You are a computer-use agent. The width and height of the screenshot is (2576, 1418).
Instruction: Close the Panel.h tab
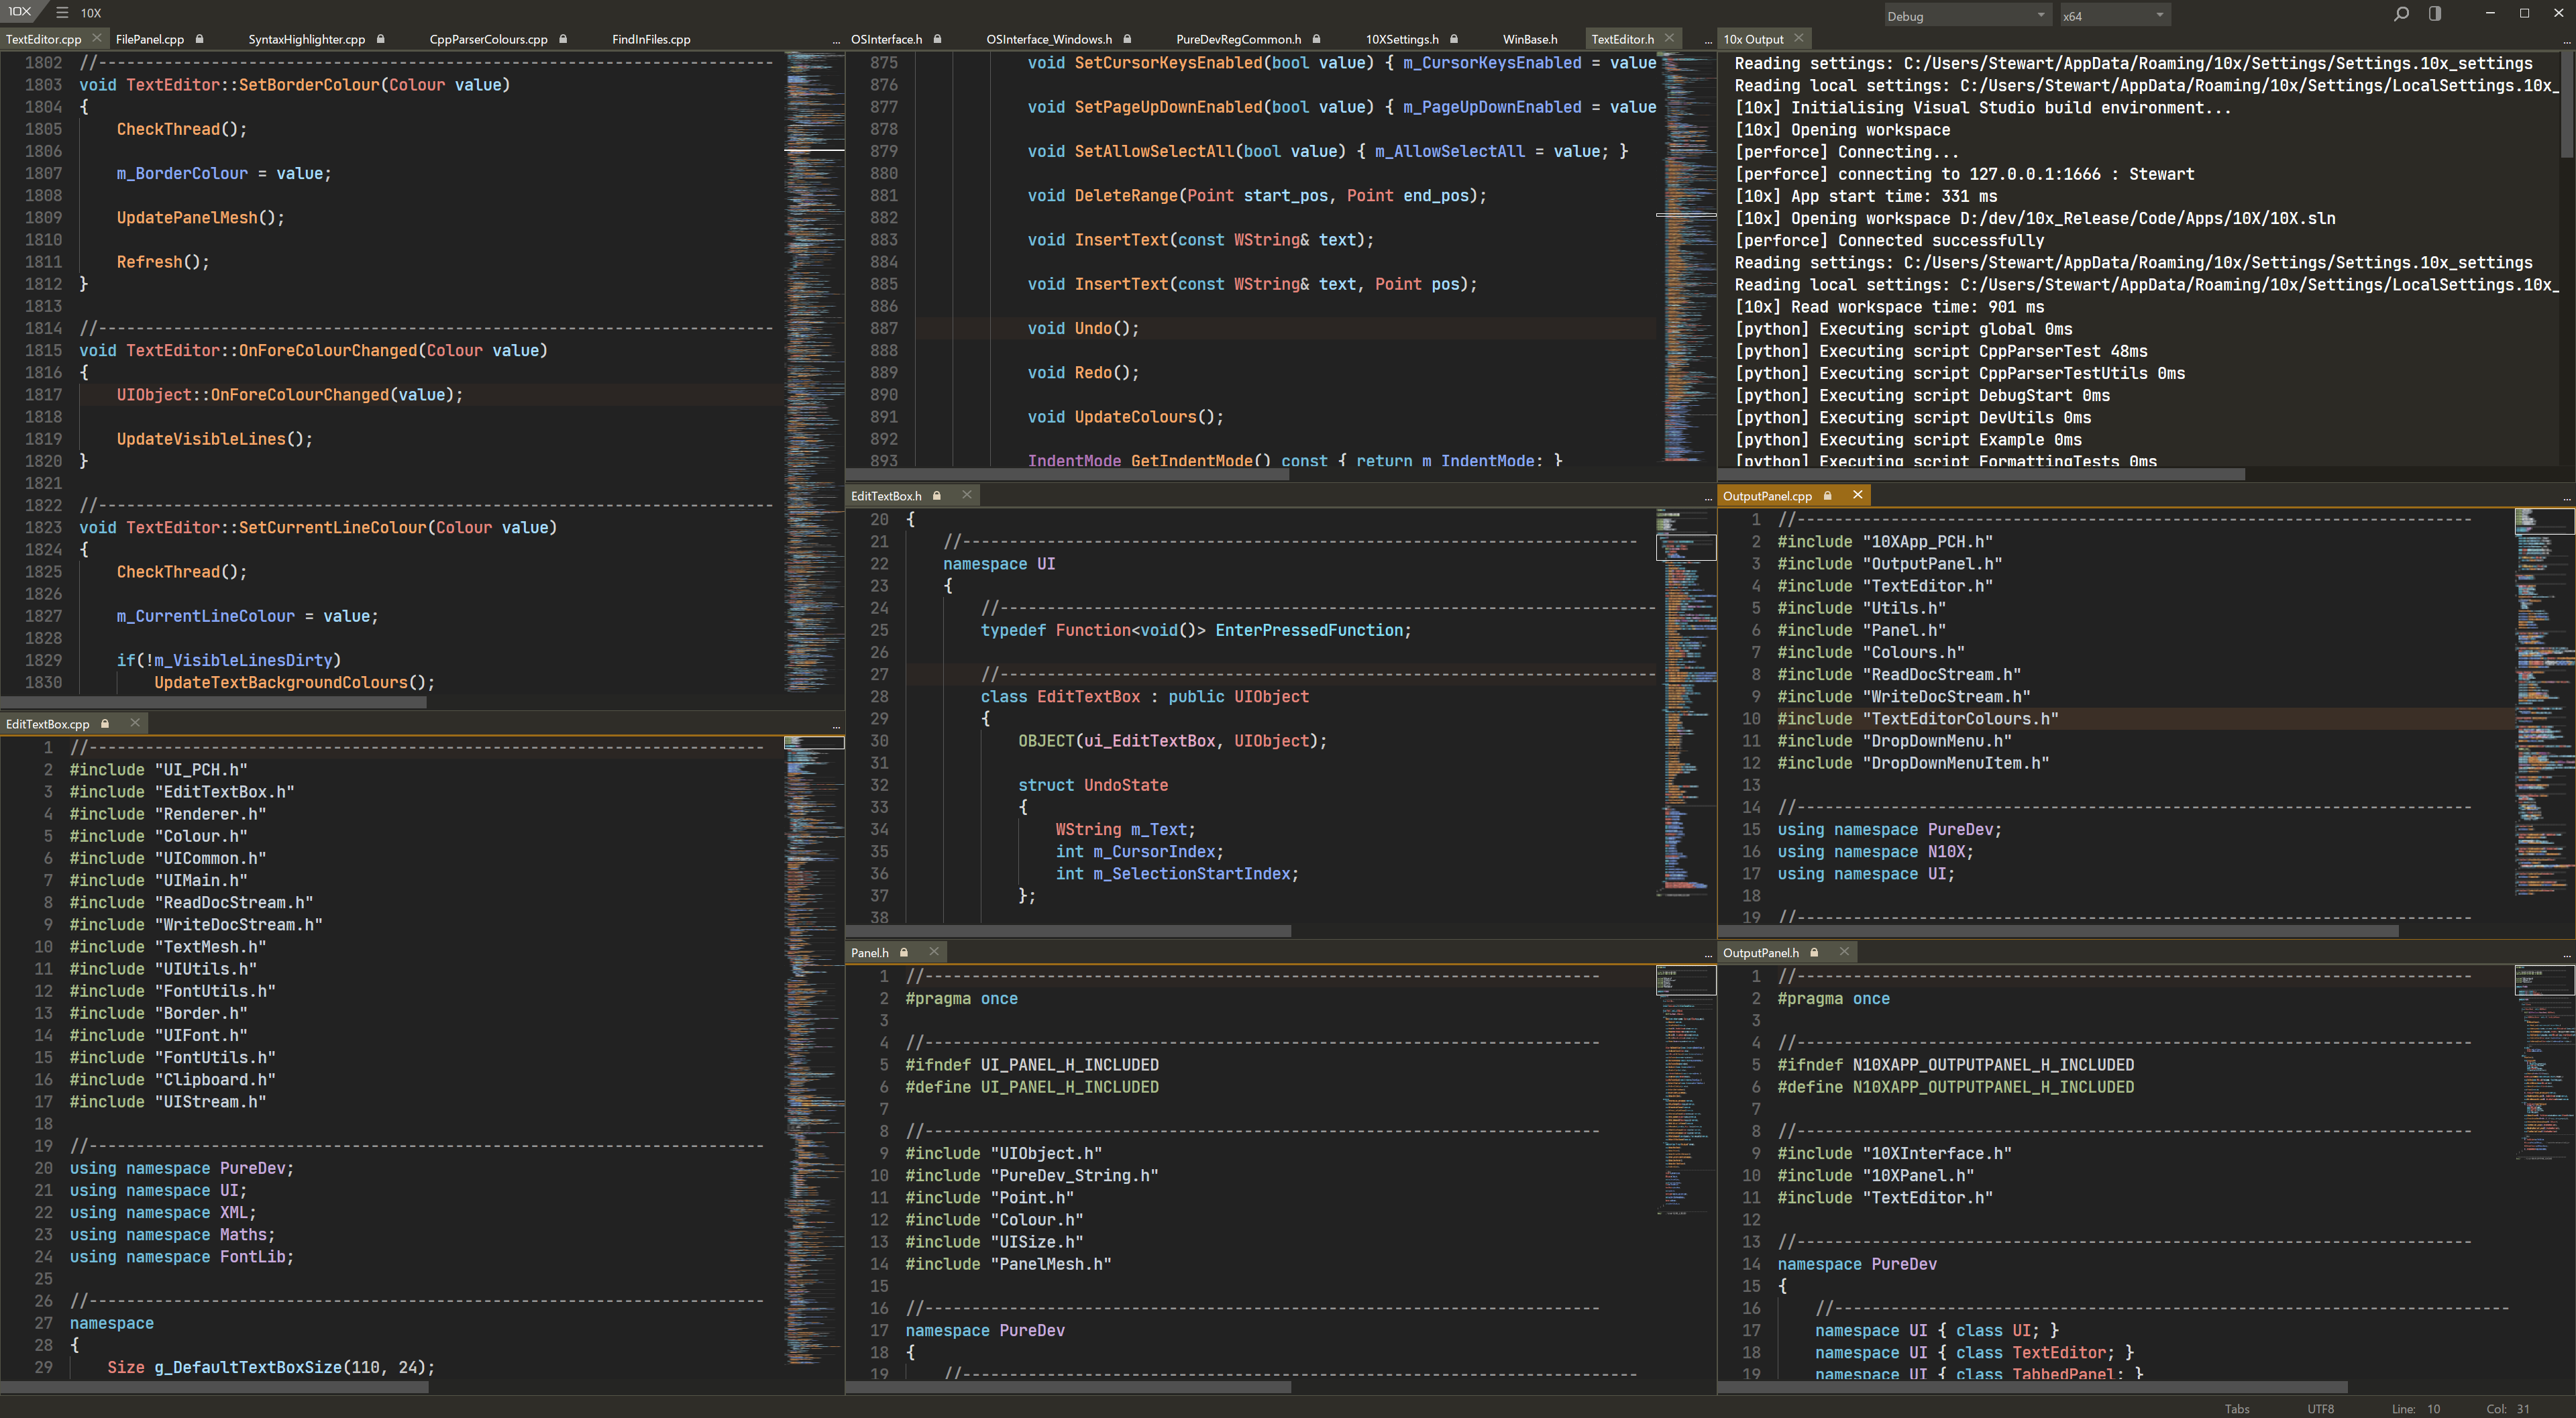pos(934,951)
